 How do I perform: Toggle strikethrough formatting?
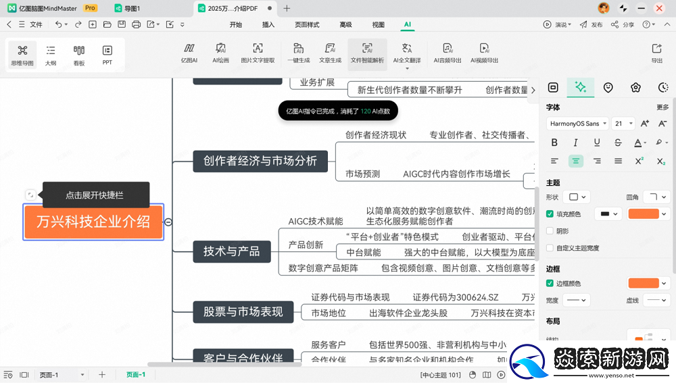[x=618, y=142]
